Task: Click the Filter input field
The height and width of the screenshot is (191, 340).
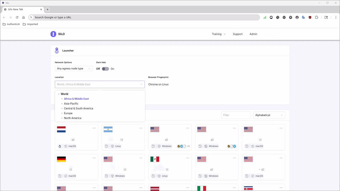Action: (236, 115)
